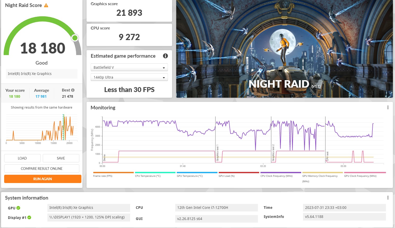Click the Less than 30 FPS result text
395x228 pixels.
tap(129, 90)
